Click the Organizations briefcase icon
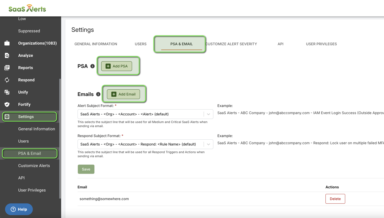384x218 pixels. pyautogui.click(x=7, y=43)
